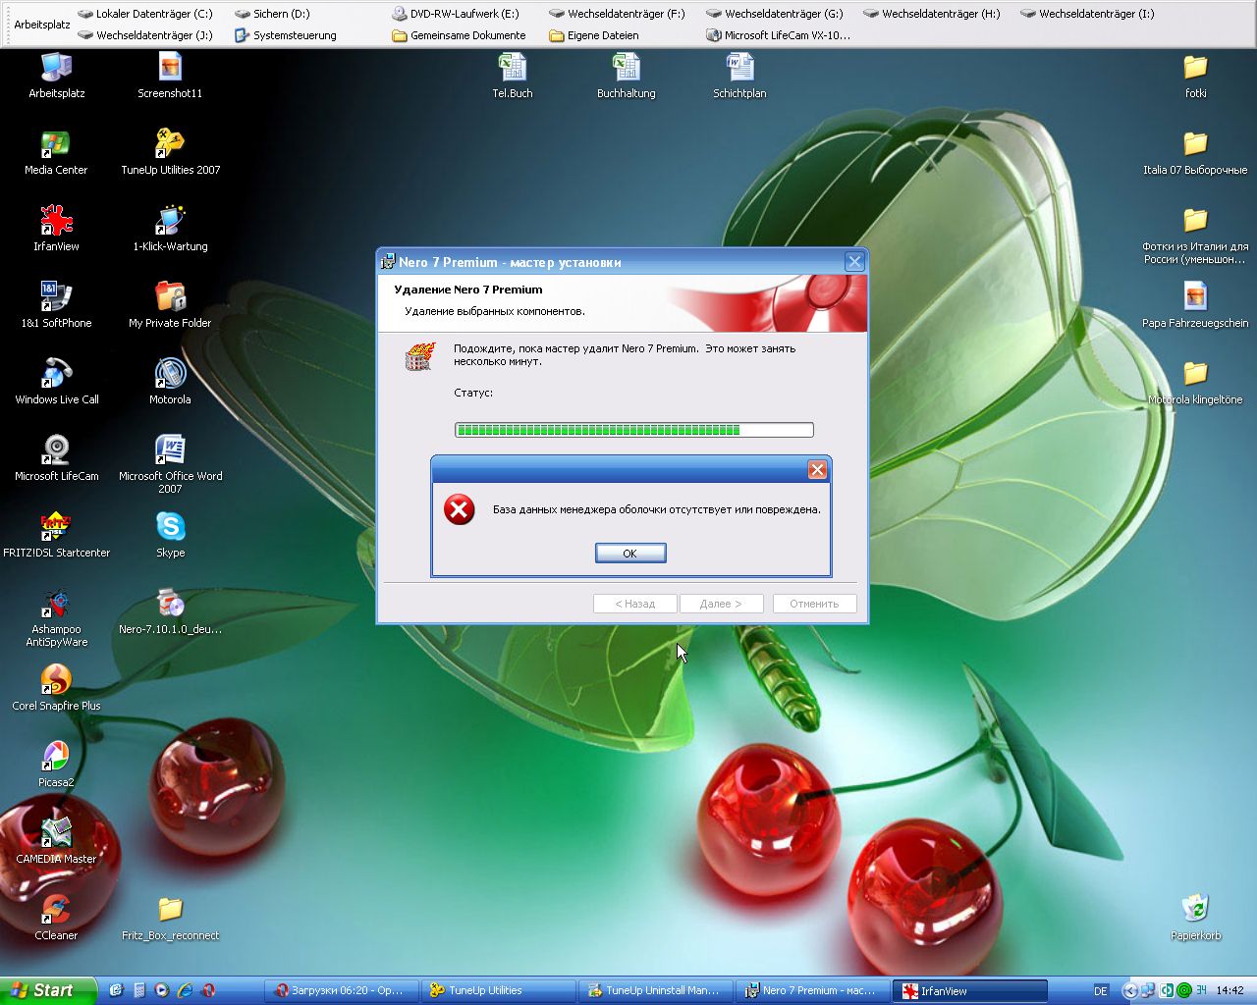
Task: Switch to TuneUp Uninstall Manager taskbar button
Action: [x=657, y=990]
